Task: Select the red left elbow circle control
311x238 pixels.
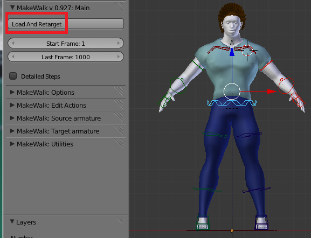Action: point(286,86)
